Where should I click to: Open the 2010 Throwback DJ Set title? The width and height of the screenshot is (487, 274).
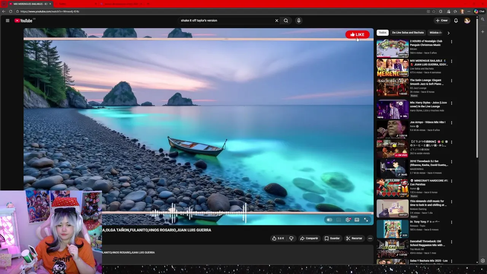click(x=429, y=163)
